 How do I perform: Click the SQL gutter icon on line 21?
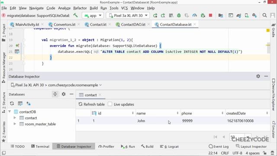coord(17,52)
